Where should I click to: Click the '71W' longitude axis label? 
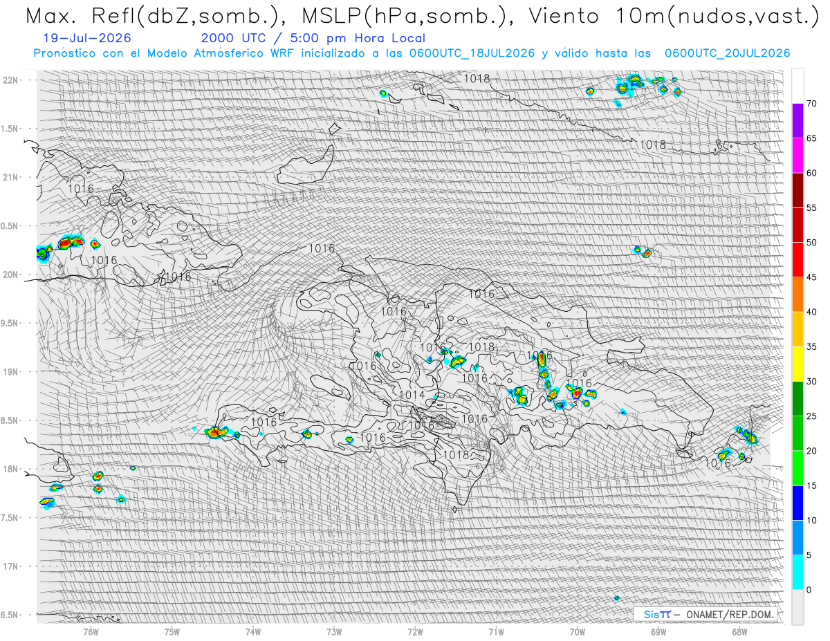click(x=496, y=632)
